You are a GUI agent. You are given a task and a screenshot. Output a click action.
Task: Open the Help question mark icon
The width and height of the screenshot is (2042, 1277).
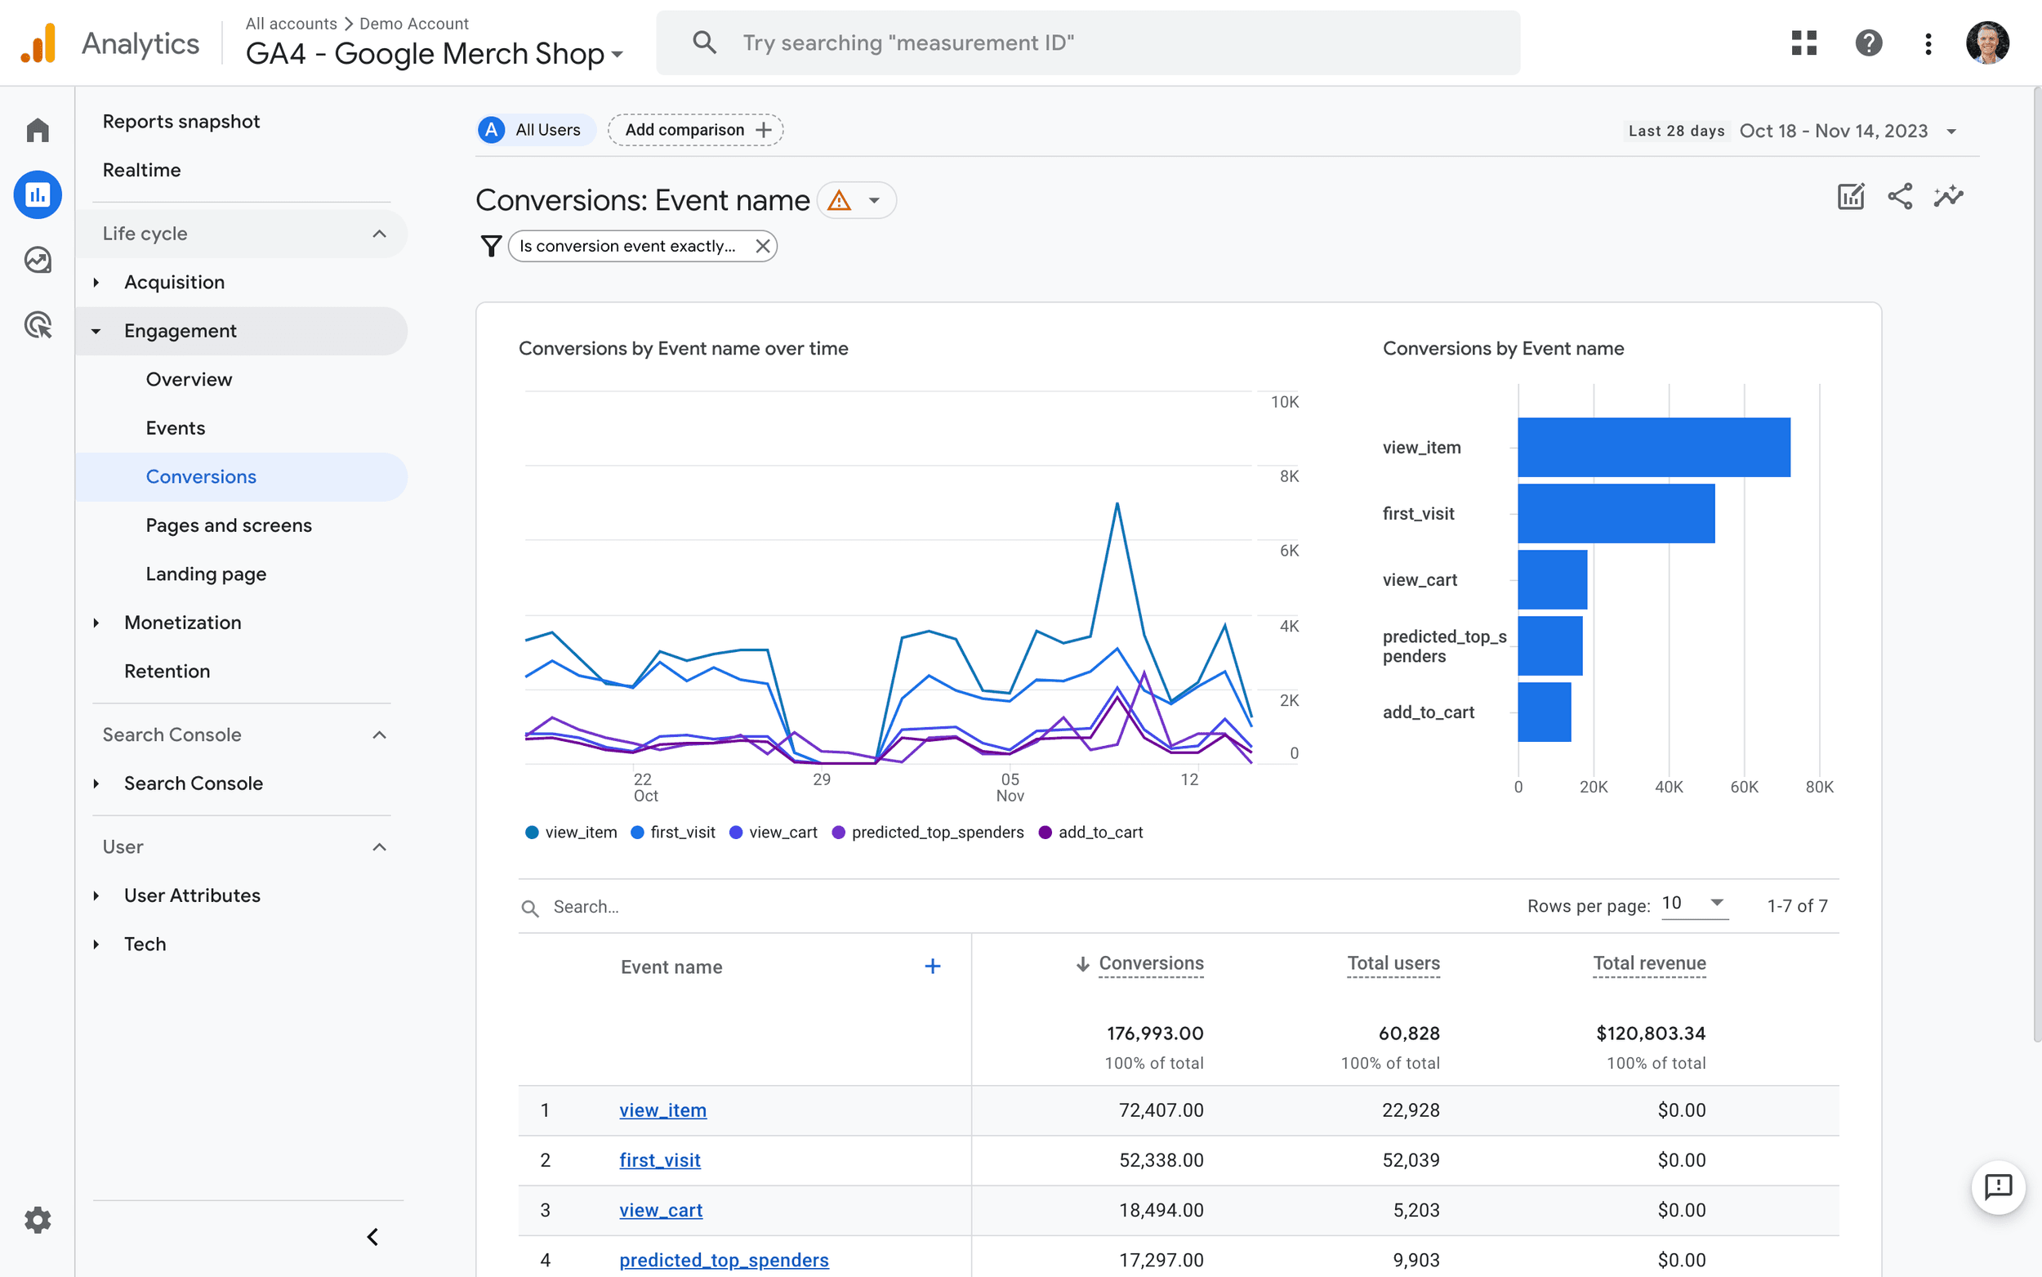(x=1868, y=43)
